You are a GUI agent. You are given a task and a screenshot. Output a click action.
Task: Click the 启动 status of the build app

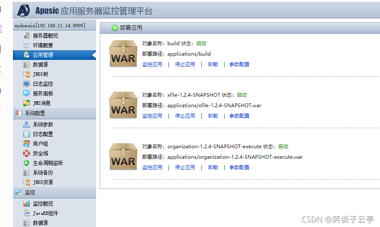(x=201, y=44)
